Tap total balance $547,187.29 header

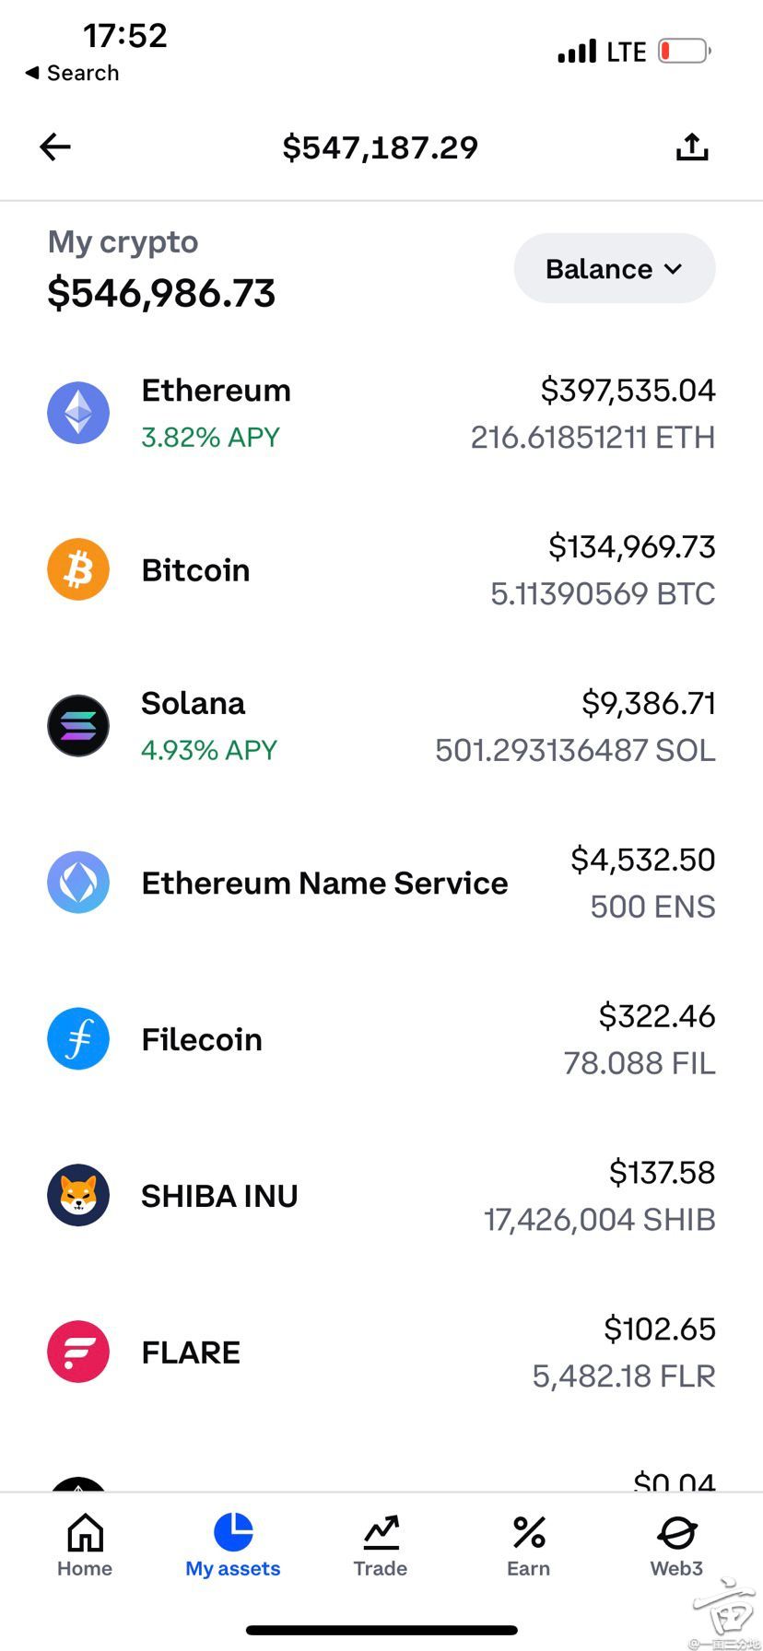(381, 147)
